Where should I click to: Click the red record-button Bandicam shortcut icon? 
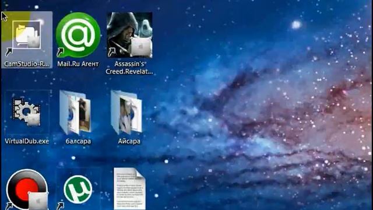(x=27, y=190)
